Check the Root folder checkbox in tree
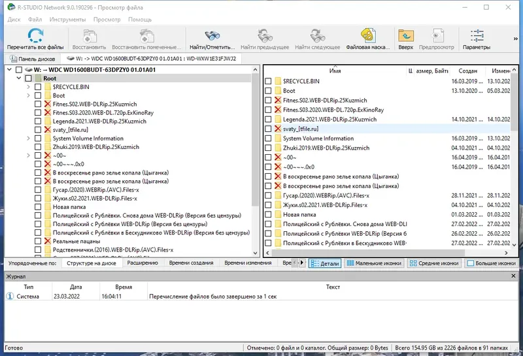This screenshot has height=356, width=523. (x=28, y=78)
